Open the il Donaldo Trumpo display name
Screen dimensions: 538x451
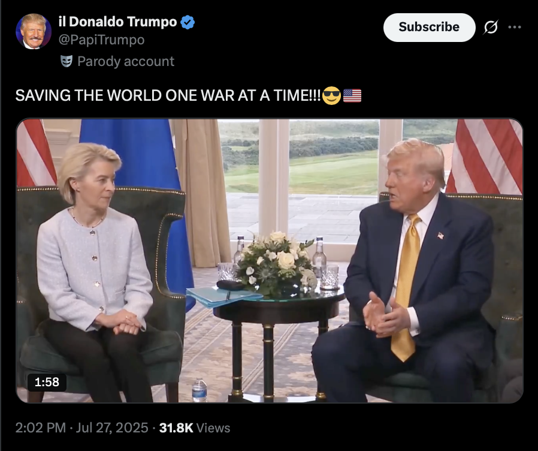click(x=117, y=22)
